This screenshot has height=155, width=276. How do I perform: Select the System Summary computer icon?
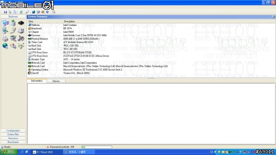click(5, 23)
